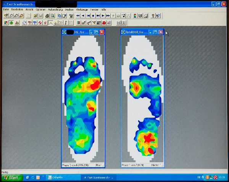Click the tile windows vertically icon
The width and height of the screenshot is (229, 182).
coord(124,23)
